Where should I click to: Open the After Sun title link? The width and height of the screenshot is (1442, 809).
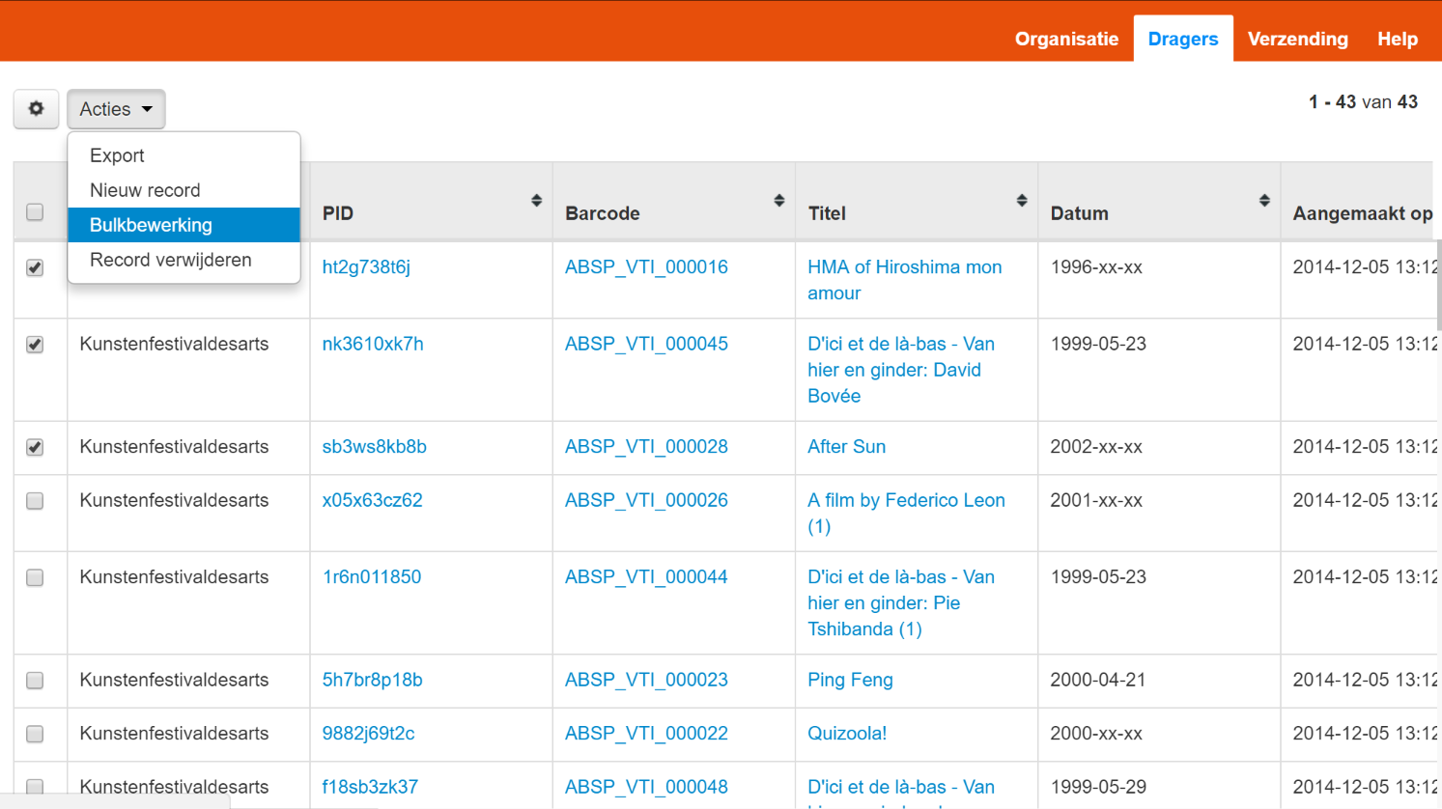[x=846, y=447]
